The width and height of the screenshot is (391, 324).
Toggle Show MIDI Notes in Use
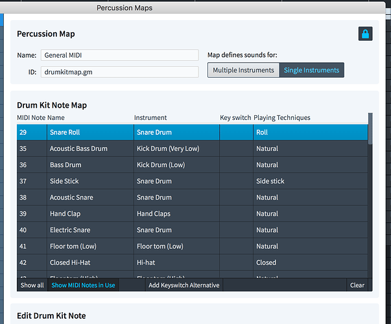pos(83,285)
